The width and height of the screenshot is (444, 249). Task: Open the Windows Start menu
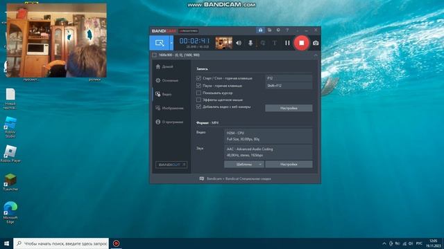[6, 243]
